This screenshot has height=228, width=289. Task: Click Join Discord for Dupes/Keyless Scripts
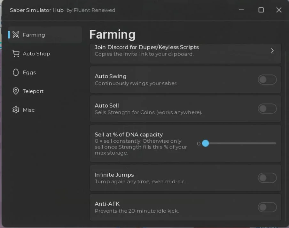[x=147, y=47]
